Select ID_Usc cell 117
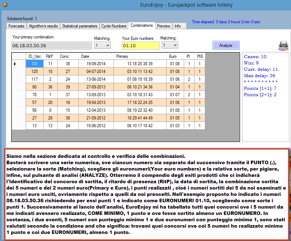The height and width of the screenshot is (241, 291). point(34,79)
